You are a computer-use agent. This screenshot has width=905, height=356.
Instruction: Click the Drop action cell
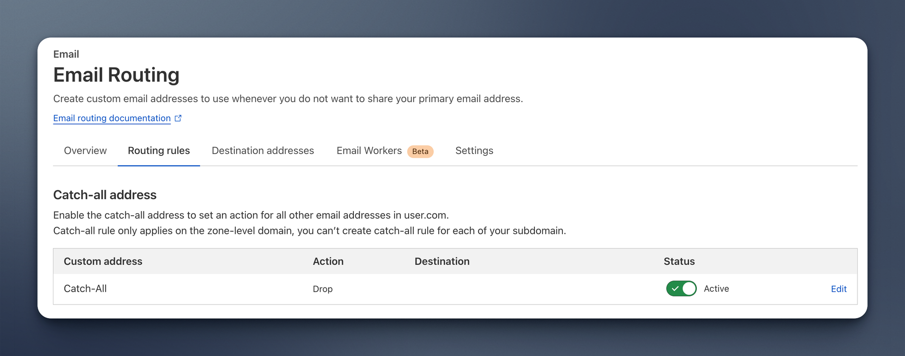323,289
